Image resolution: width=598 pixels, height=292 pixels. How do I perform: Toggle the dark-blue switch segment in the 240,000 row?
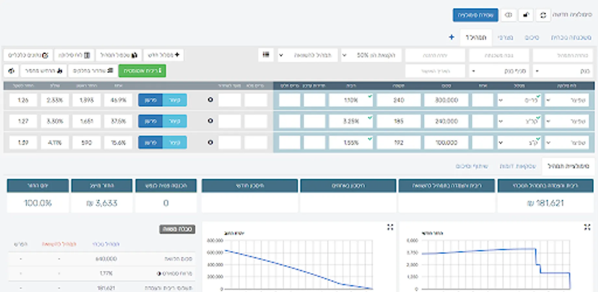pos(150,121)
